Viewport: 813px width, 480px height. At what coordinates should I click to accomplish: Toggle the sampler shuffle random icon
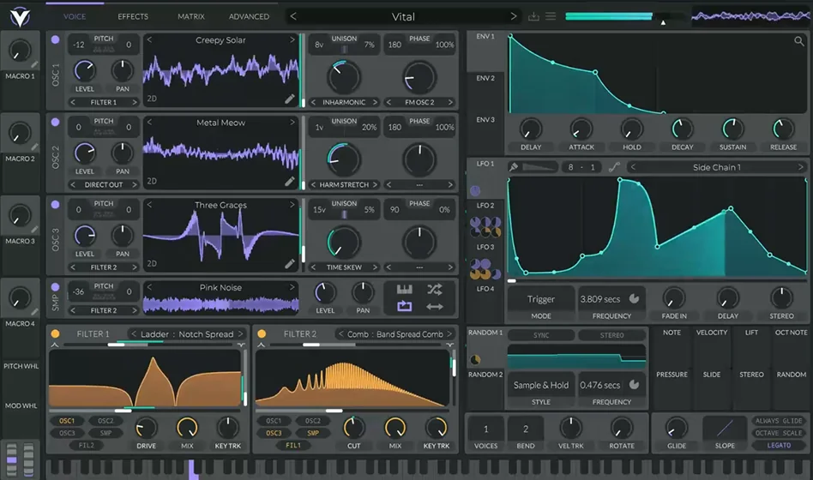pos(435,289)
